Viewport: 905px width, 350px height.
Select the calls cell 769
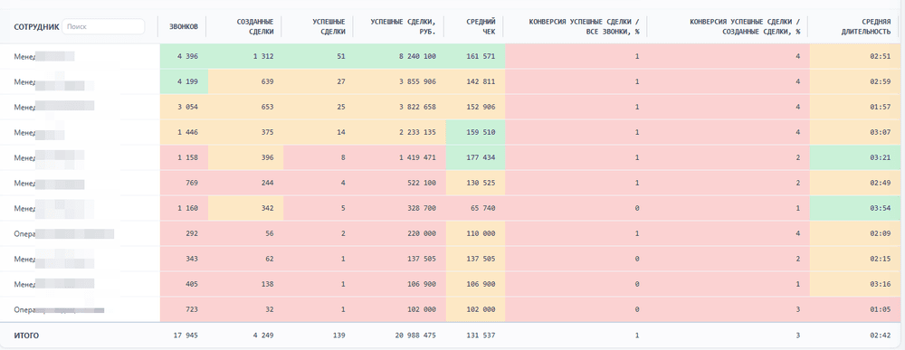184,183
